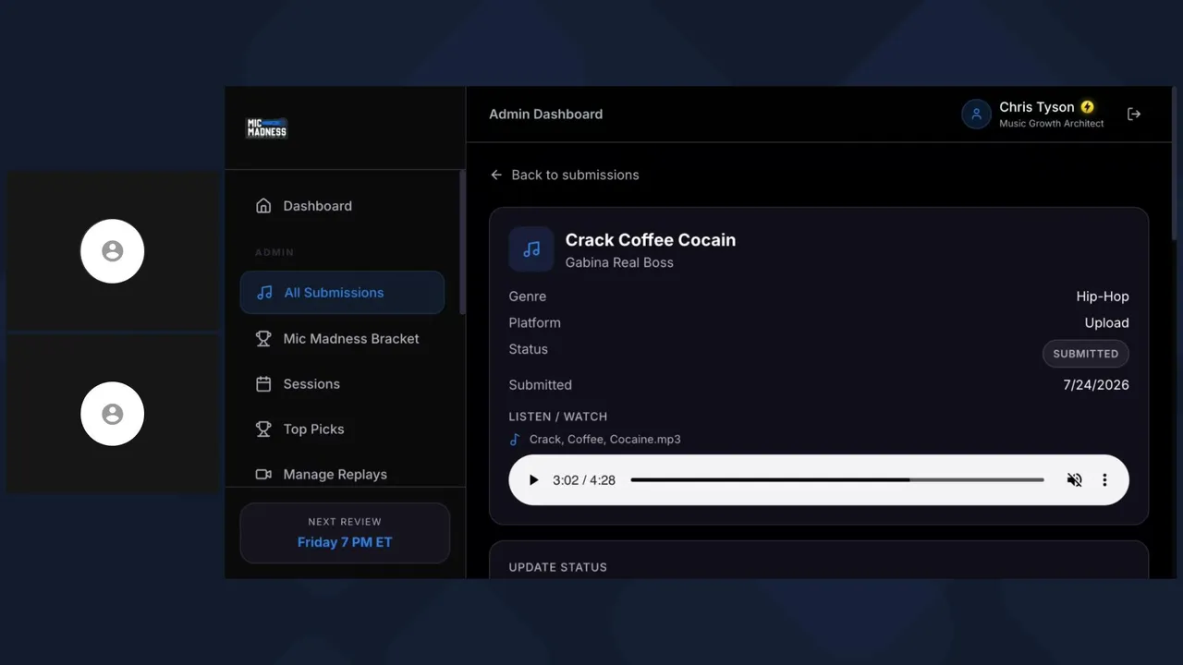Go to Mic Madness Bracket
This screenshot has height=665, width=1183.
click(x=342, y=339)
